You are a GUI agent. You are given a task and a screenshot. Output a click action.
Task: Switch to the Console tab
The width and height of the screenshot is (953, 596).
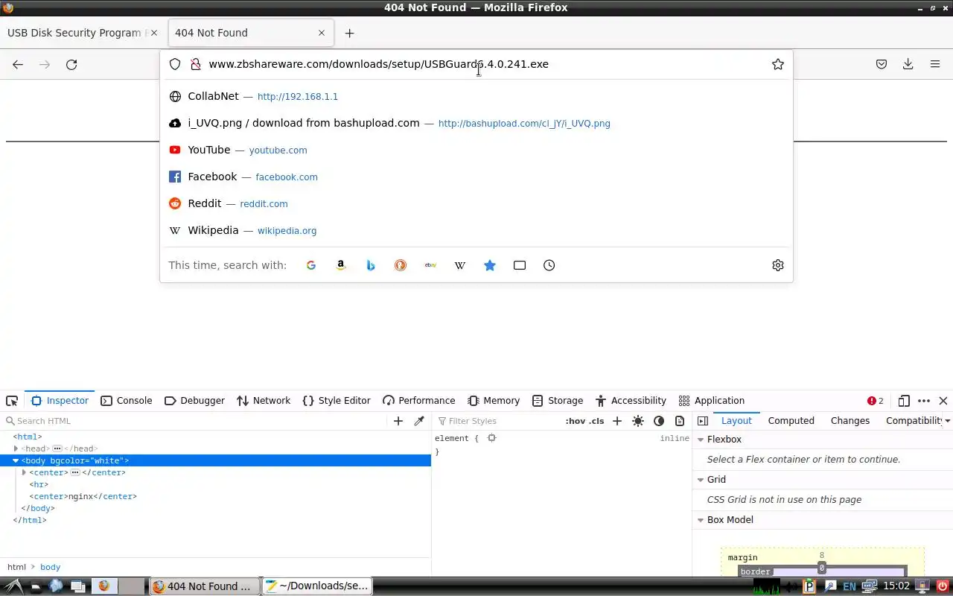(127, 401)
